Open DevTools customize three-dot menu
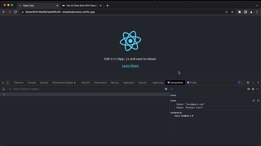This screenshot has height=146, width=261. (253, 83)
